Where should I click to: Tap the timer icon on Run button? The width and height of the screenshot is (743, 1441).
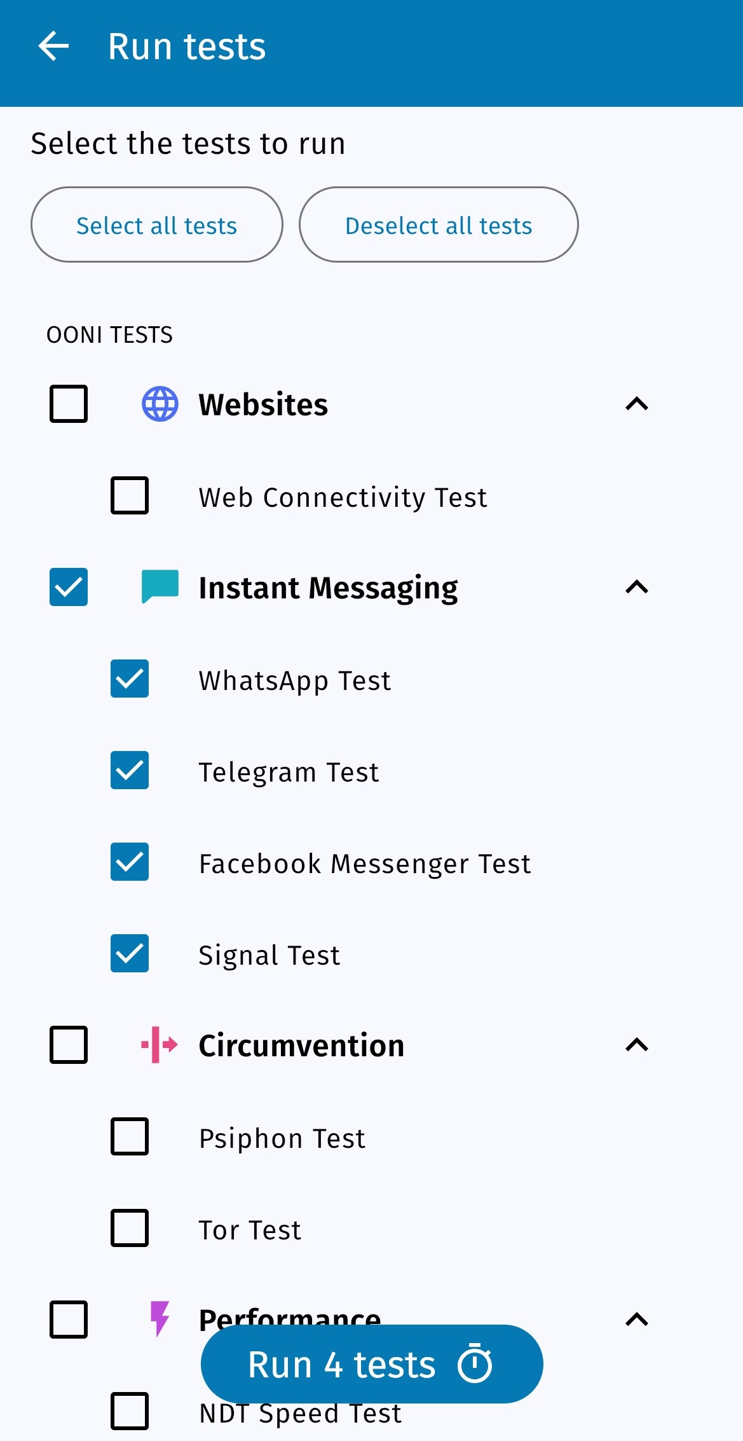click(475, 1363)
